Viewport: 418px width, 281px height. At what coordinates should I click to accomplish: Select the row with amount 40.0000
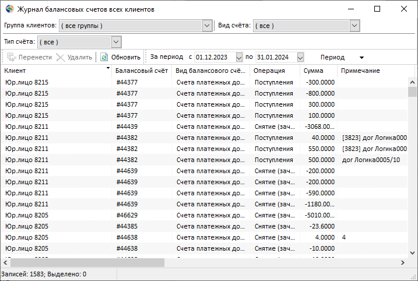pos(204,138)
